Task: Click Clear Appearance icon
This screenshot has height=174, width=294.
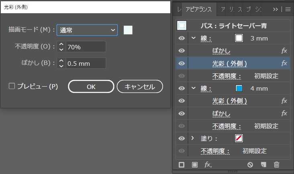Action: [250, 165]
